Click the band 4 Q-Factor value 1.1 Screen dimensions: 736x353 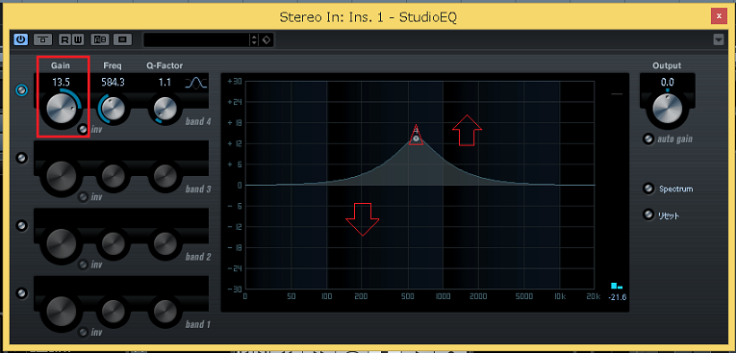tap(165, 82)
